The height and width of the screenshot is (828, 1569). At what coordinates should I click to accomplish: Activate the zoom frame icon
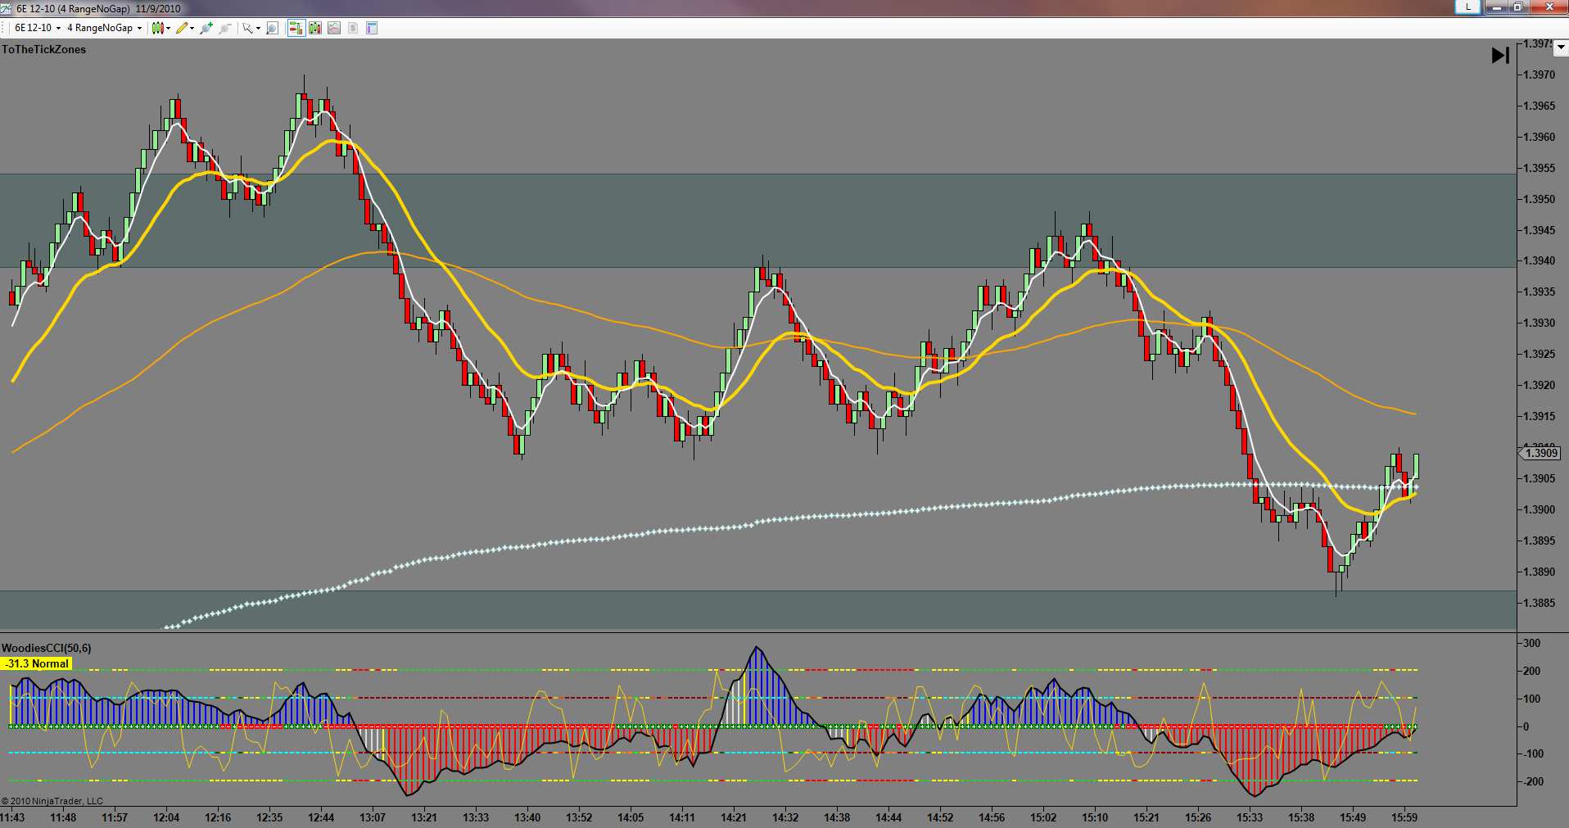(273, 28)
